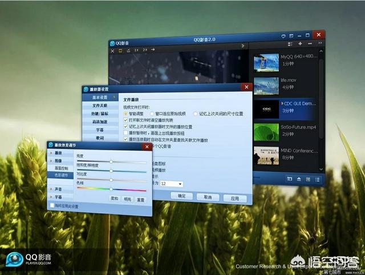Click the double-chevron icon at the playlist top
365x275 pixels.
tap(320, 43)
